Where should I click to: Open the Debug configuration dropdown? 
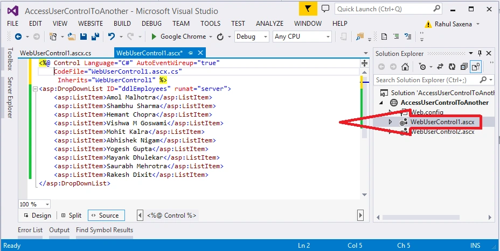[x=252, y=37]
